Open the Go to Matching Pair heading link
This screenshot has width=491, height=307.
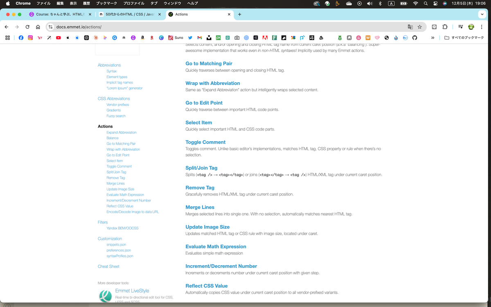pos(209,63)
